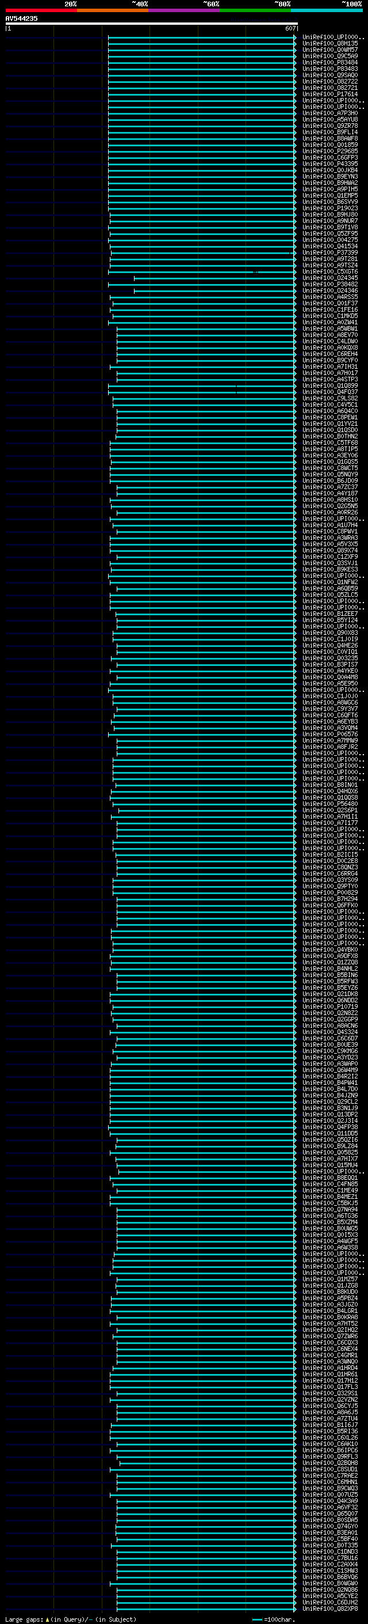Select the UniRef100_C4LDW0 label

click(330, 340)
